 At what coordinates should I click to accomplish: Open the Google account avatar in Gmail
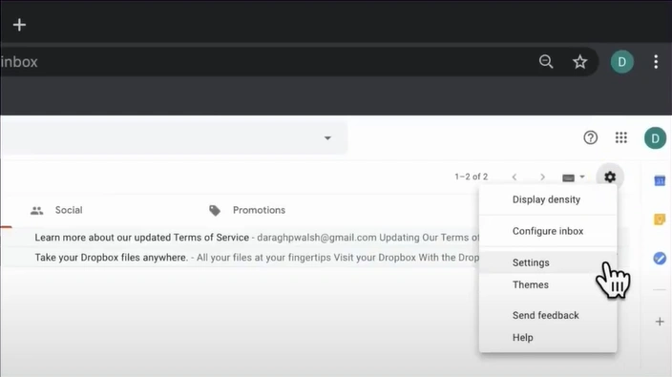coord(655,138)
